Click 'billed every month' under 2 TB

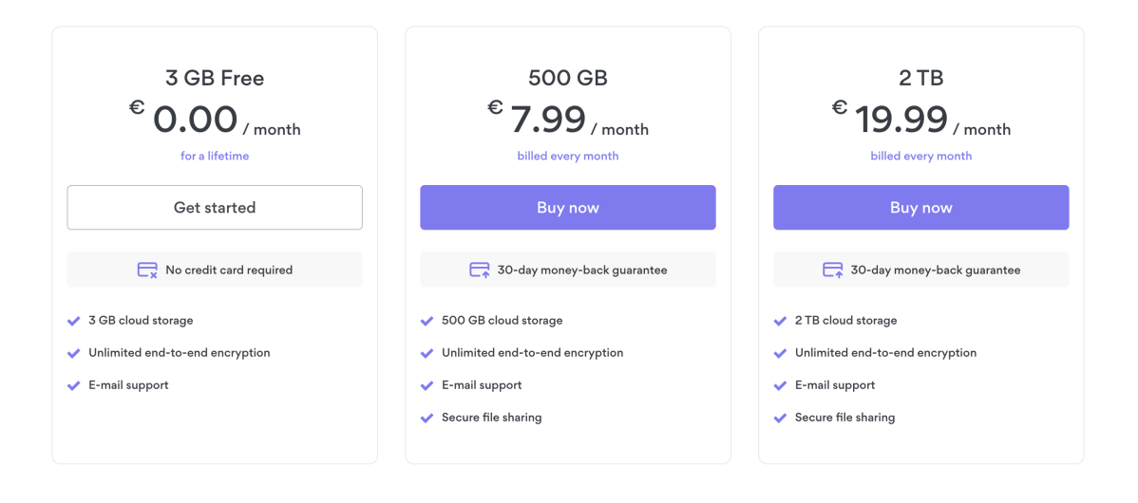tap(921, 156)
